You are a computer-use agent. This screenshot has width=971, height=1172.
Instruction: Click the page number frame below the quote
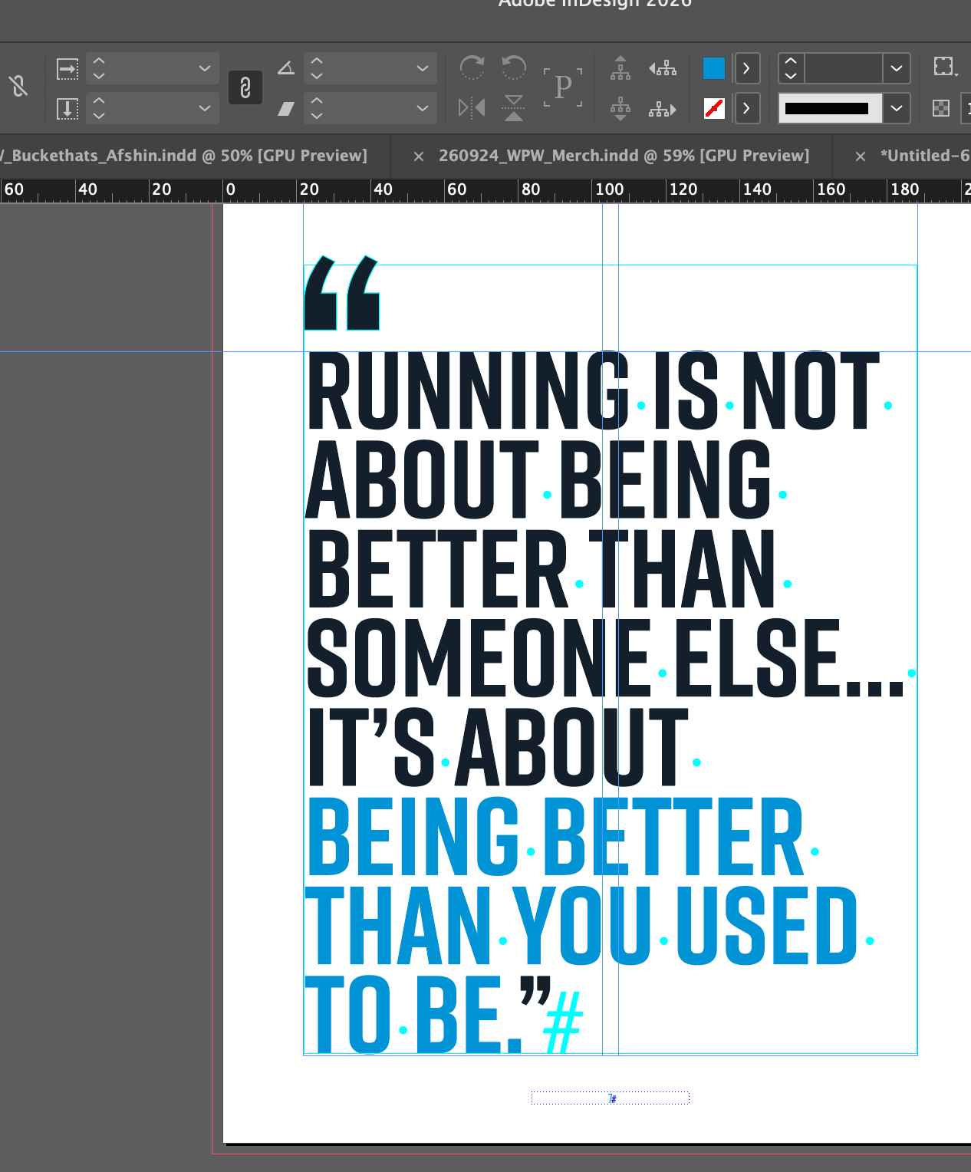(611, 1098)
